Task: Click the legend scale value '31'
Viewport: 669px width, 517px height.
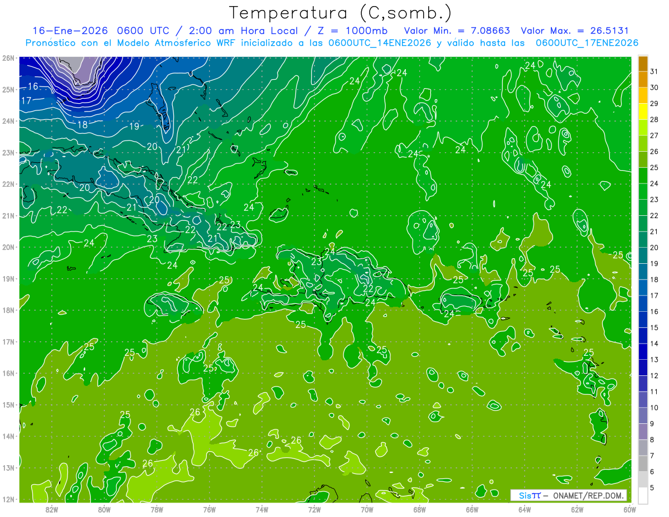Action: [654, 72]
